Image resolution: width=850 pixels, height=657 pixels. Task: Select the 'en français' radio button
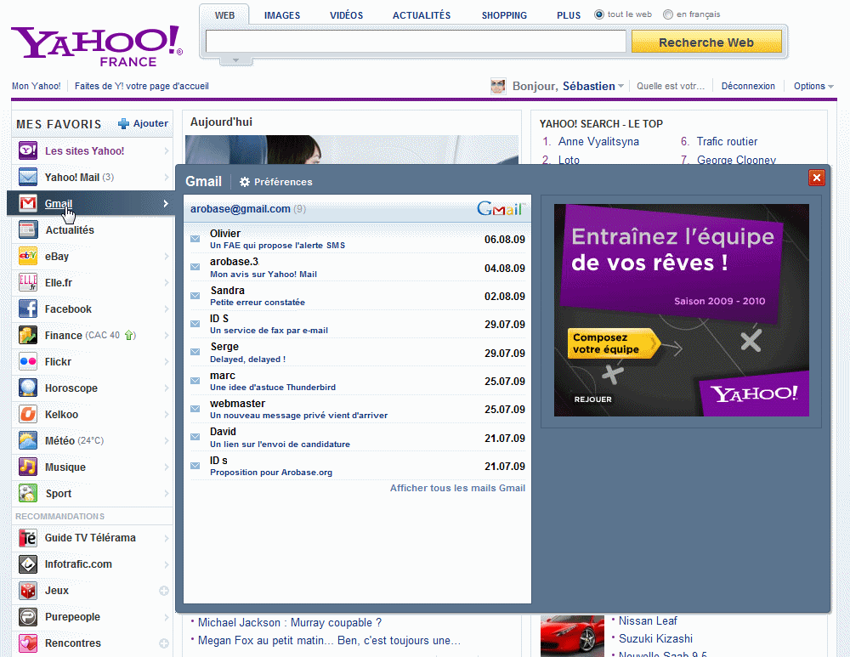point(668,14)
